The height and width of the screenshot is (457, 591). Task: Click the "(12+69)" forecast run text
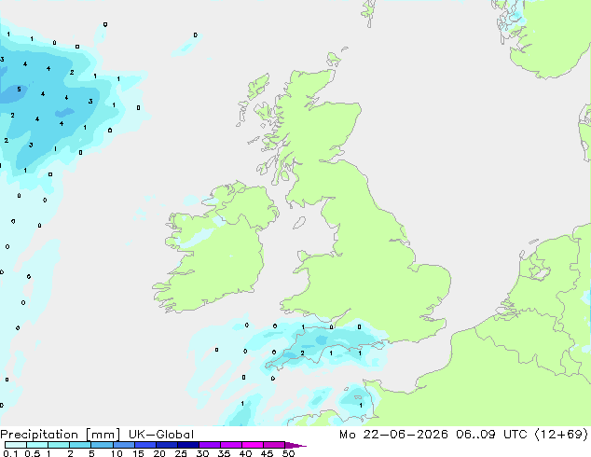(x=561, y=435)
